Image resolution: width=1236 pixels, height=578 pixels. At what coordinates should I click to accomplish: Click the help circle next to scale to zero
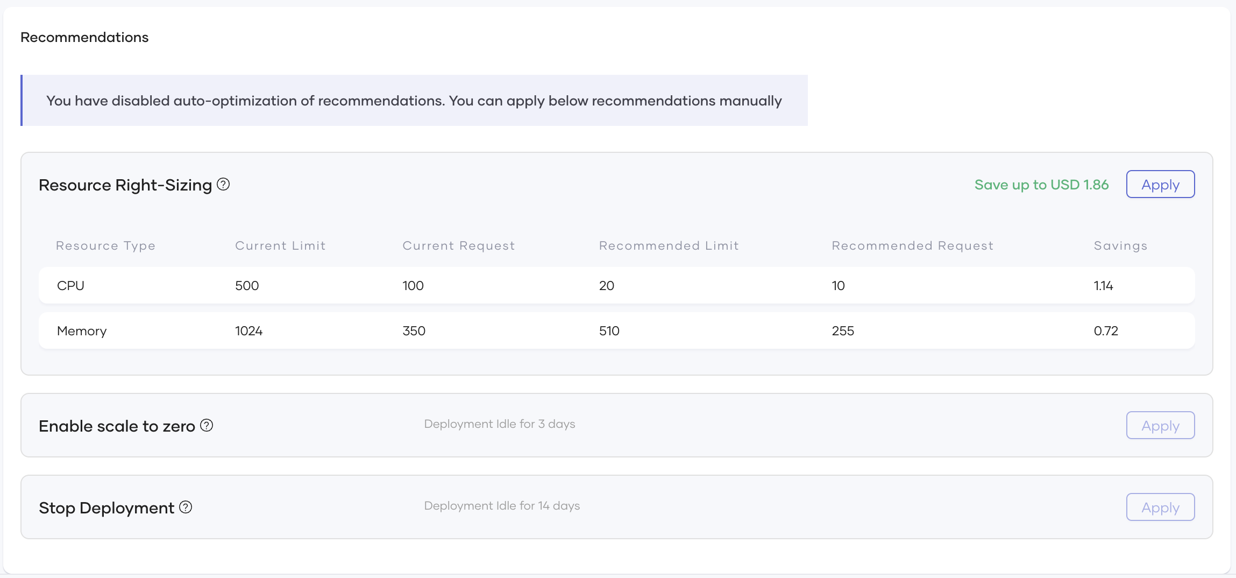[206, 426]
